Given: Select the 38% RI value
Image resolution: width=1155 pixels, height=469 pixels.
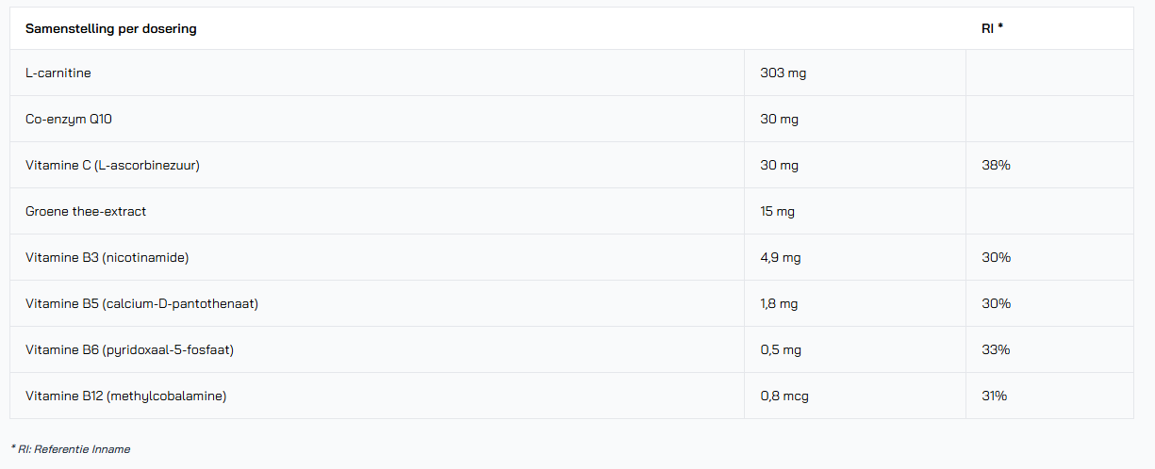Looking at the screenshot, I should [996, 165].
